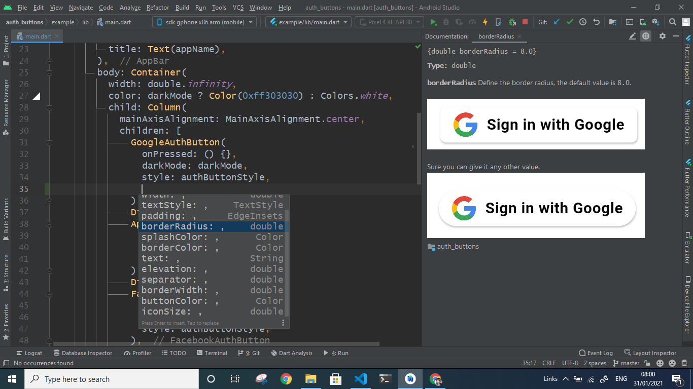Toggle the show-on-mouse-move button in Documentation
The width and height of the screenshot is (693, 389).
(x=646, y=36)
